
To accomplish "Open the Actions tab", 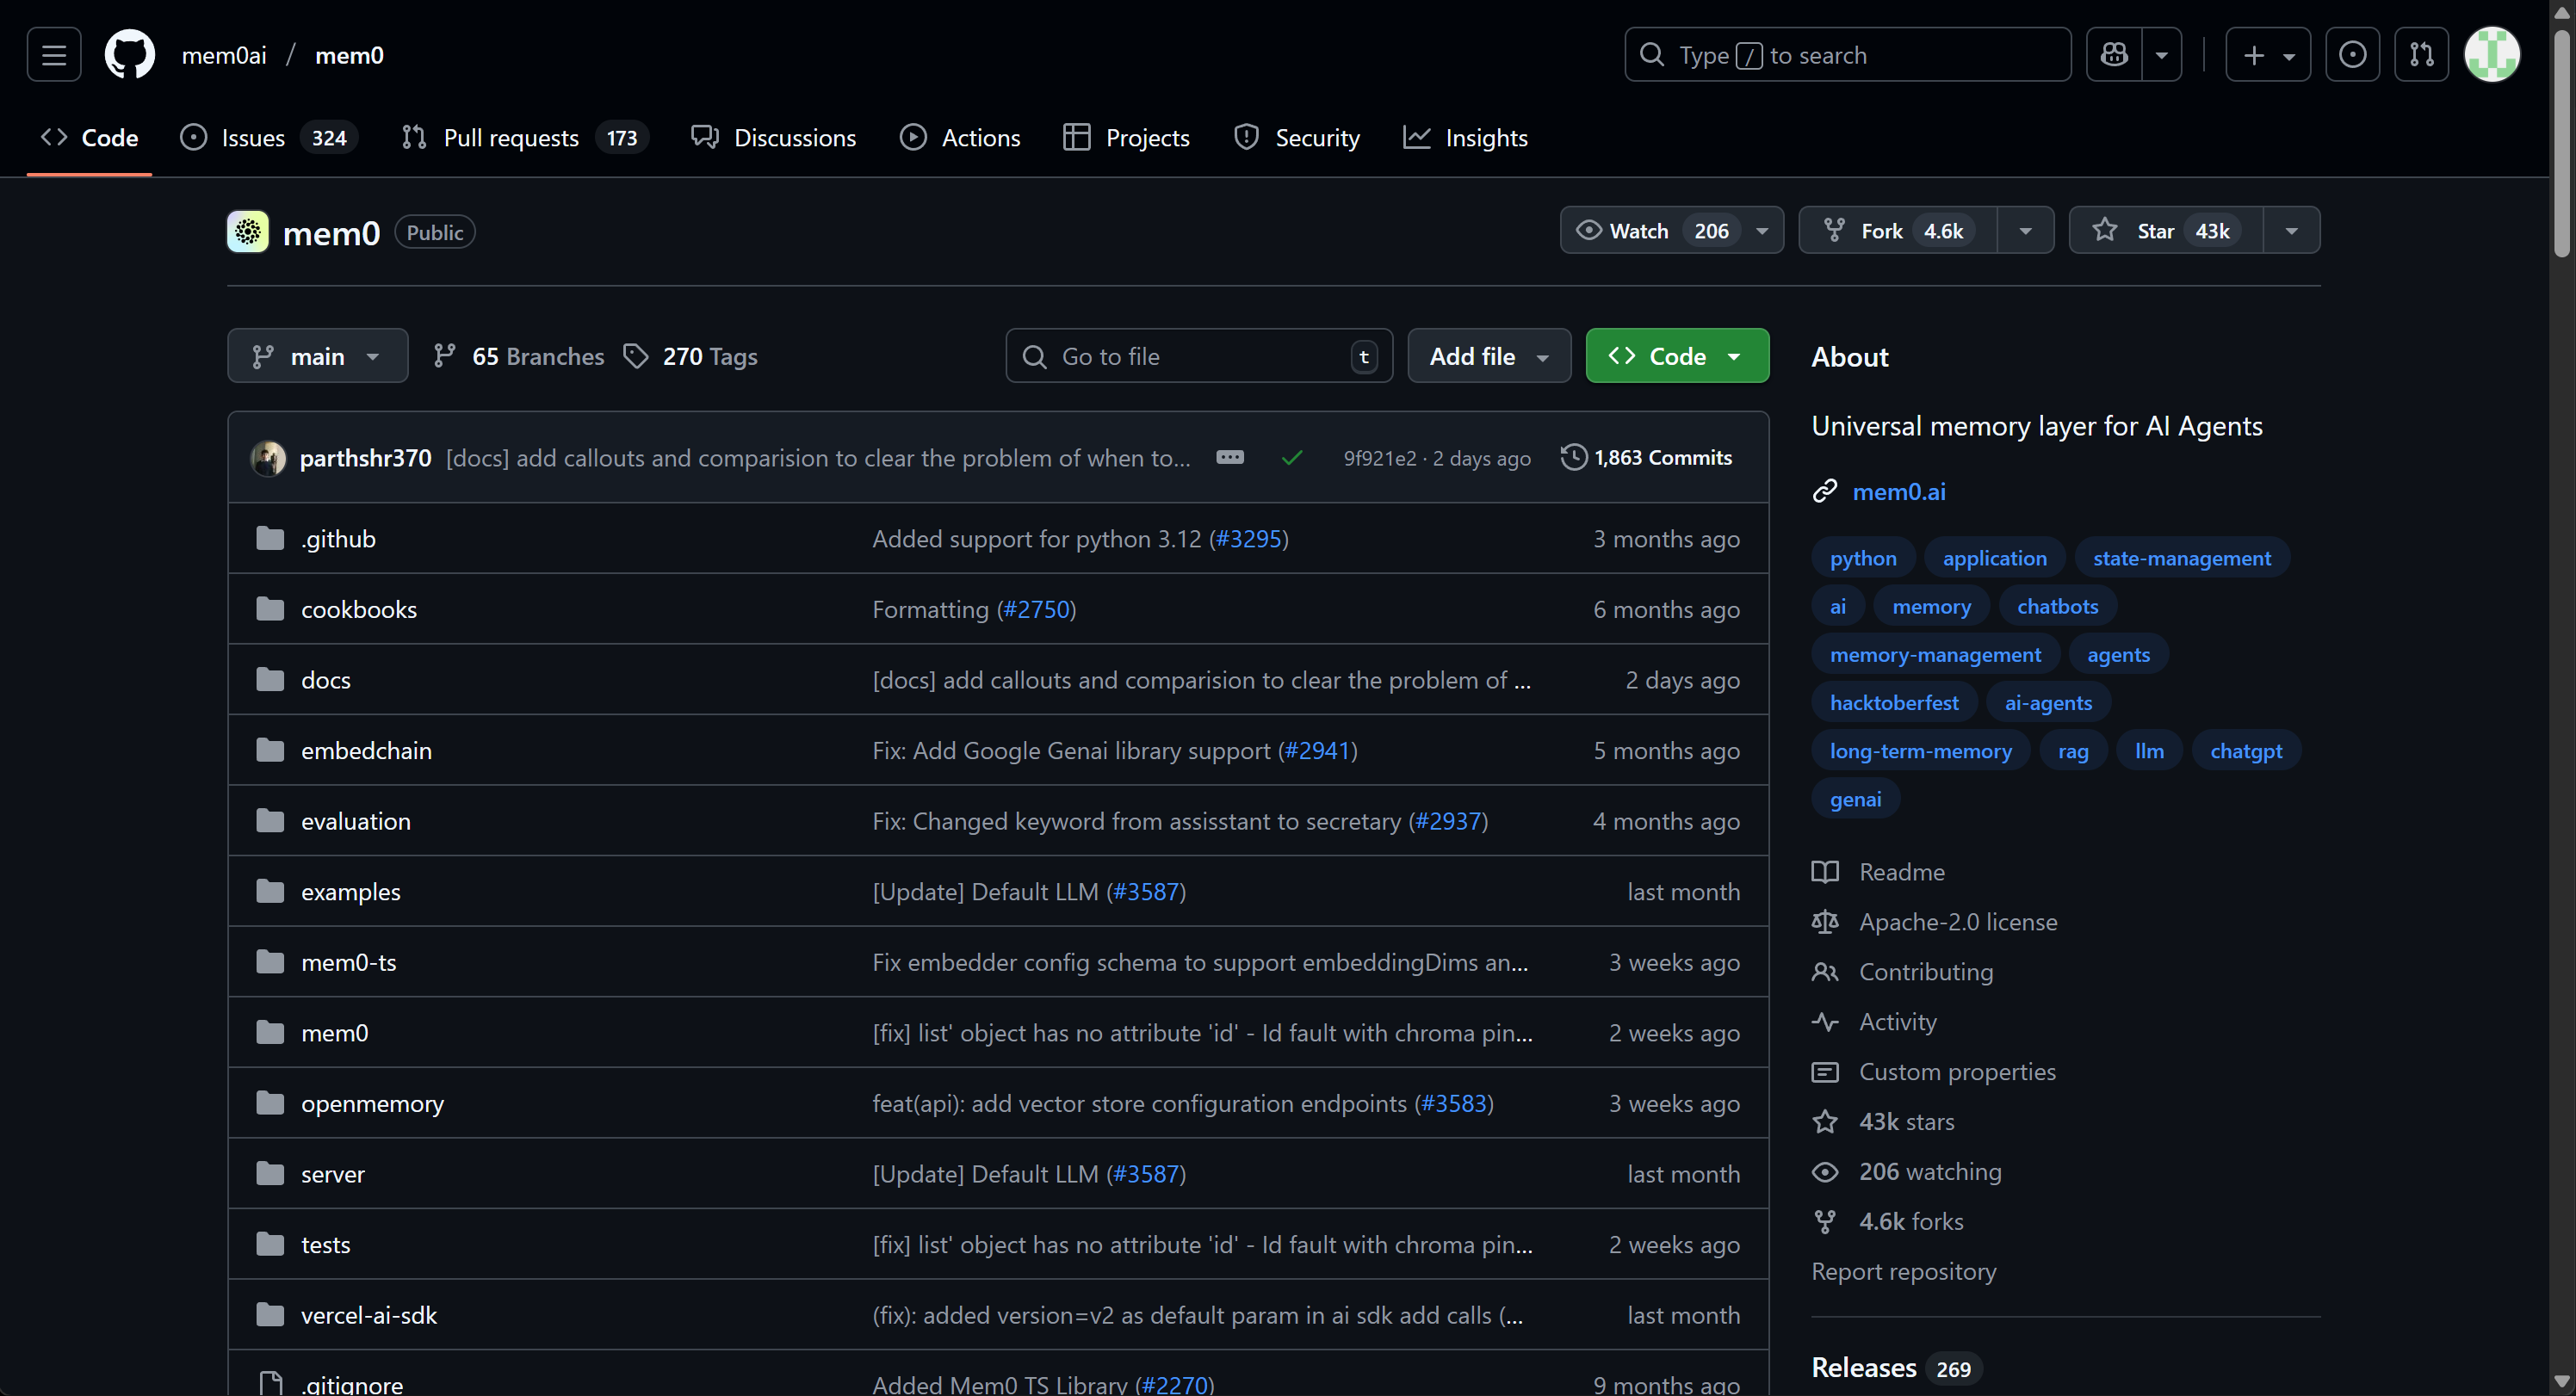I will (960, 138).
